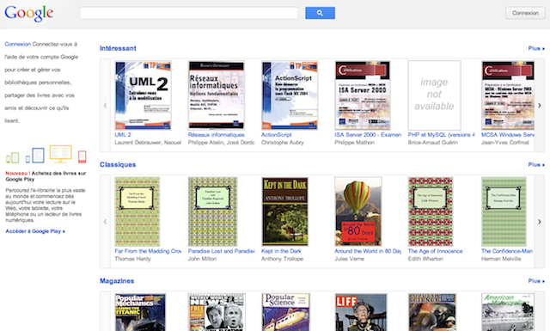Follow the Accéder à Google Play link
Viewport: 550px width, 331px height.
coord(35,231)
